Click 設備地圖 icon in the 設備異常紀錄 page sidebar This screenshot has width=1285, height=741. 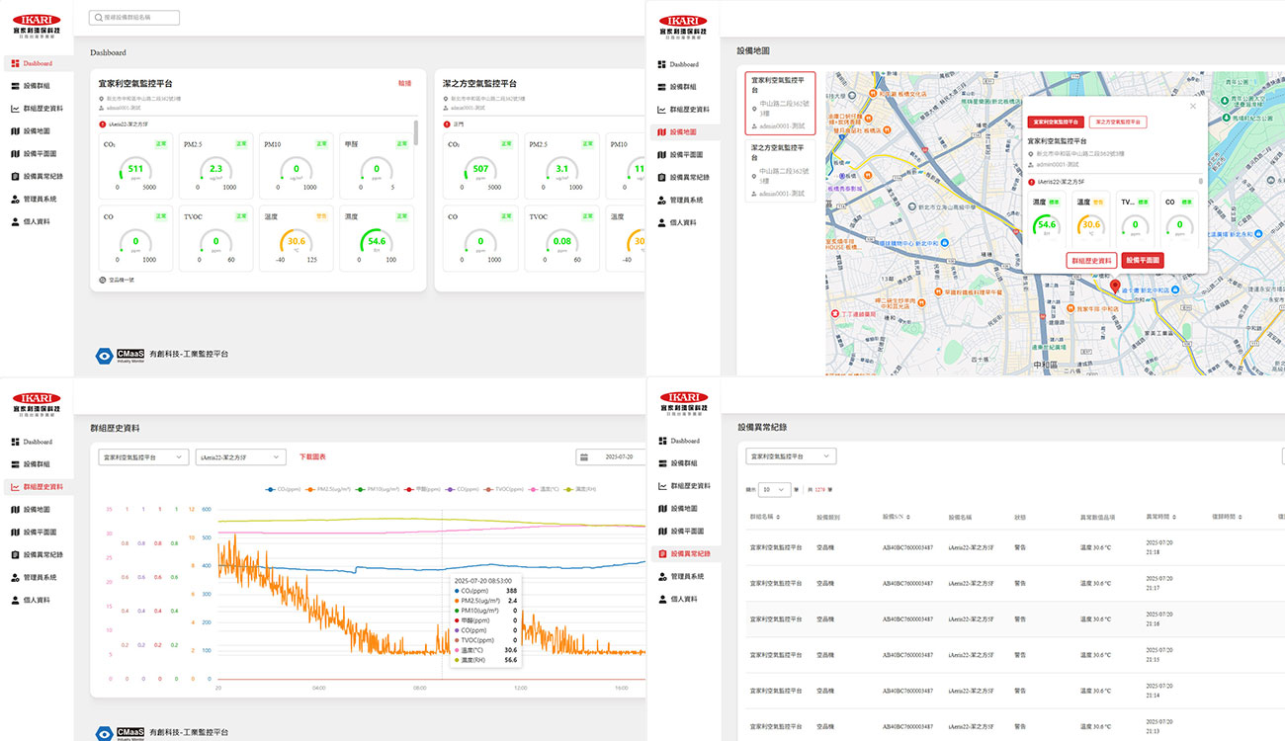point(661,509)
